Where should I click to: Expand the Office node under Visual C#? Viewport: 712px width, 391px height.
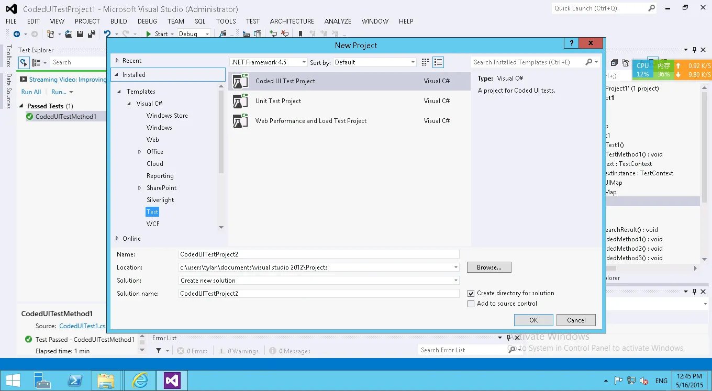(139, 152)
